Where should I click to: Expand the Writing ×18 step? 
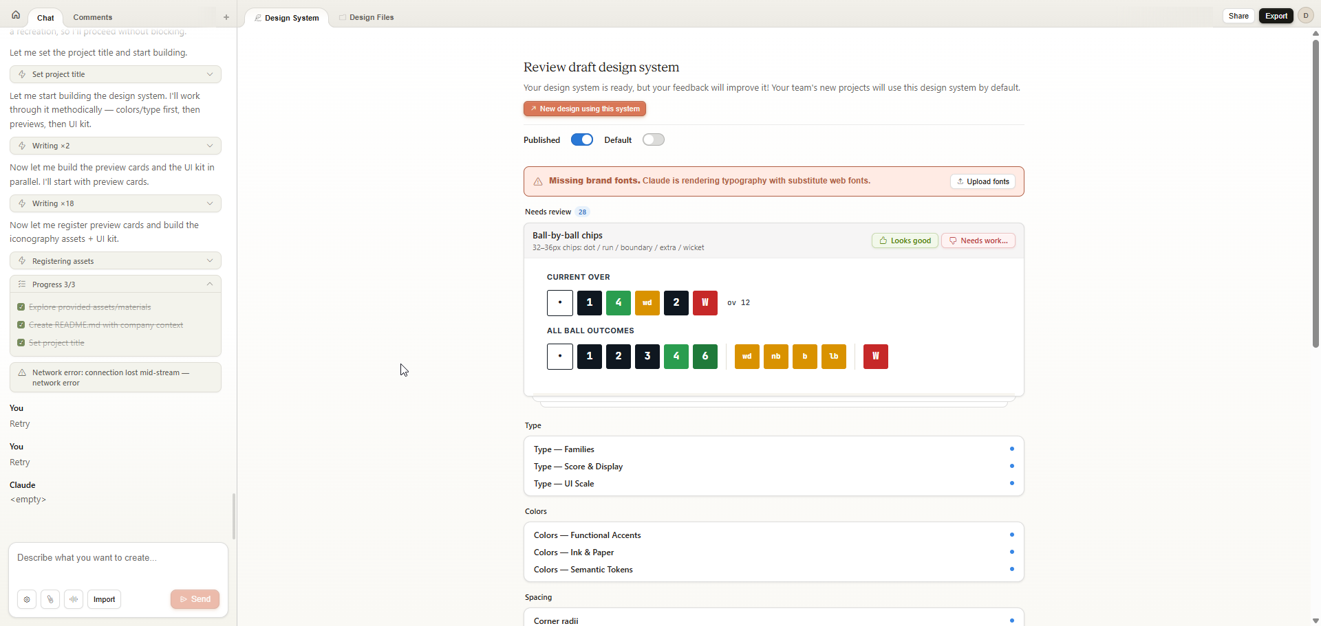click(x=116, y=203)
